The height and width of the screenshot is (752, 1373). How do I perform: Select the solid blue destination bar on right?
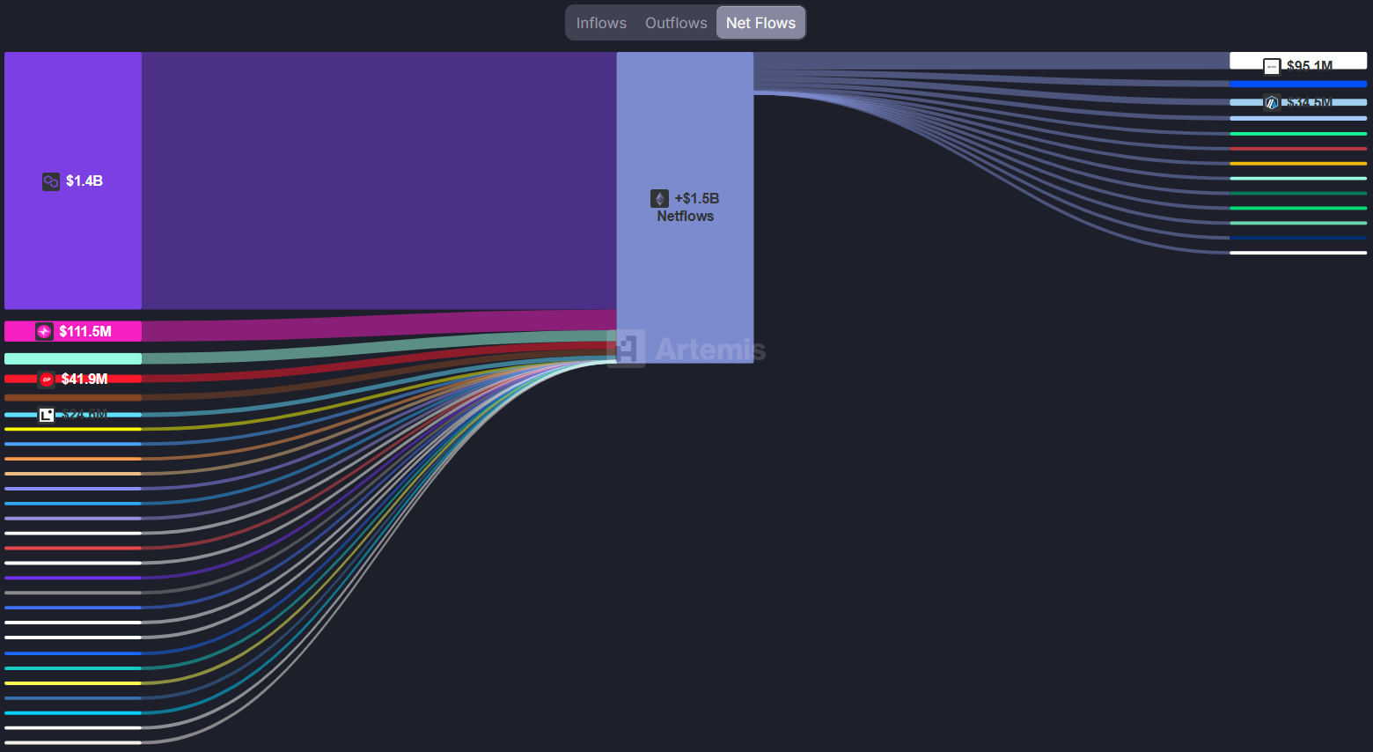pos(1298,85)
